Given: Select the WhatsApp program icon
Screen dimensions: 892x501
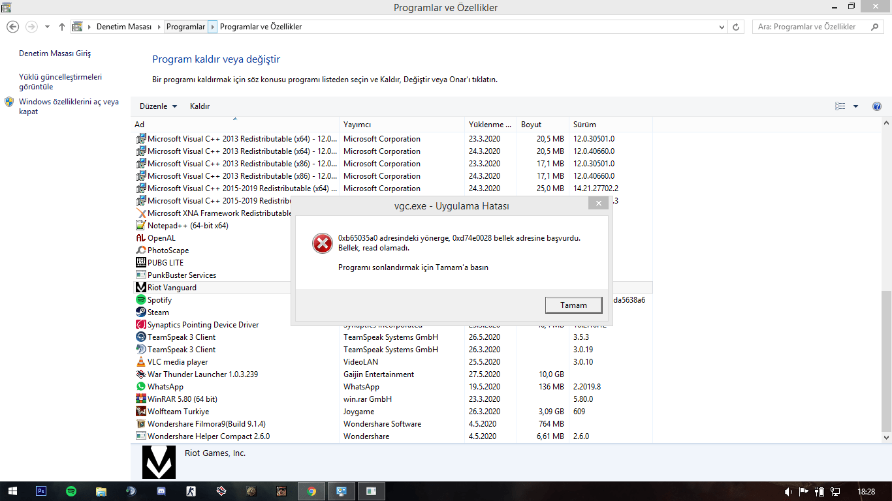Looking at the screenshot, I should [x=140, y=387].
